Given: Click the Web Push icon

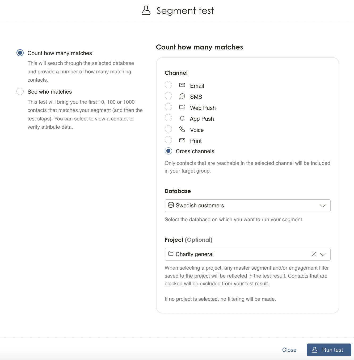Looking at the screenshot, I should pos(182,107).
